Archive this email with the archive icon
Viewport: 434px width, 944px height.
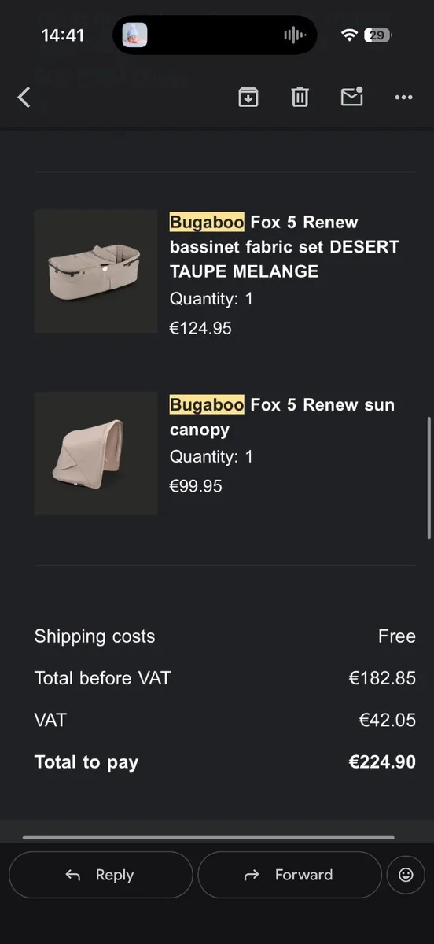[x=248, y=97]
